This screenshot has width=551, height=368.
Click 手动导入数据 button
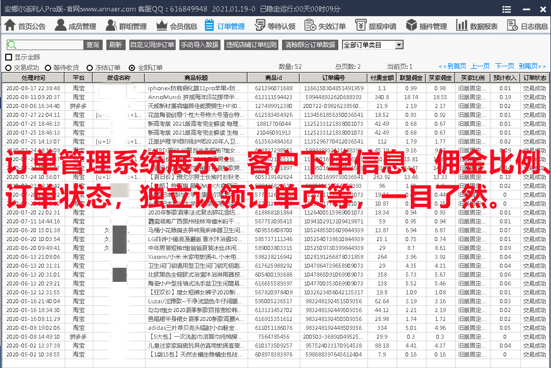(x=200, y=45)
